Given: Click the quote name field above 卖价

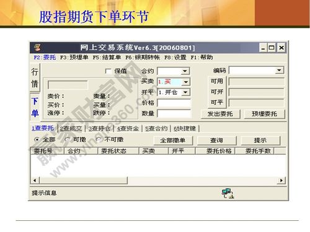Looking at the screenshot, I should (68, 85).
